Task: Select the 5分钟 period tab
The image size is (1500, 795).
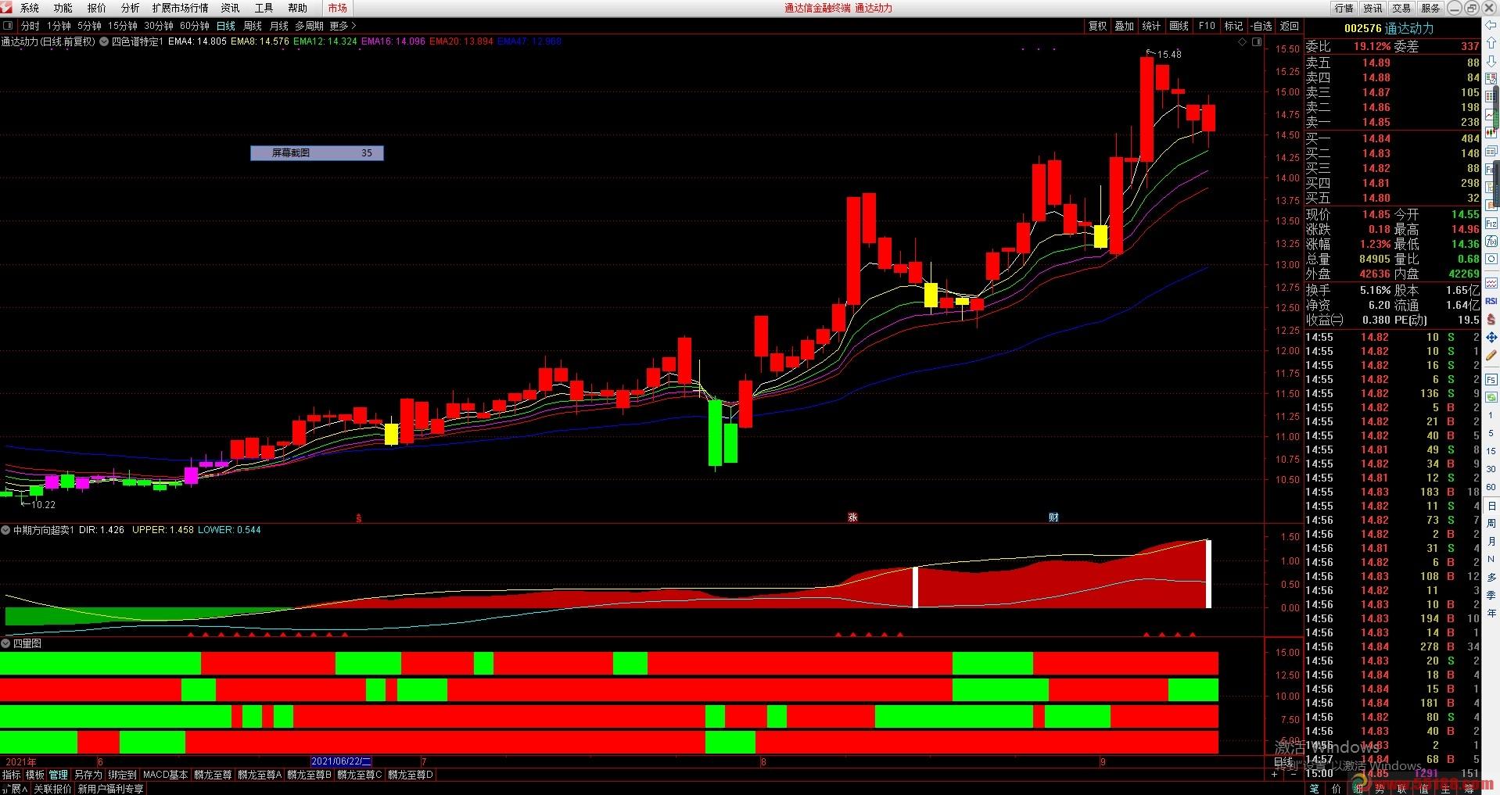Action: point(90,26)
